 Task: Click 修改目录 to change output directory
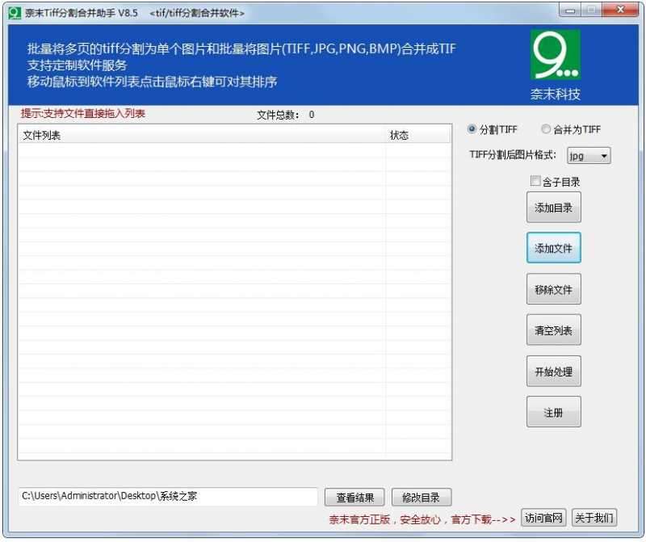[x=421, y=497]
